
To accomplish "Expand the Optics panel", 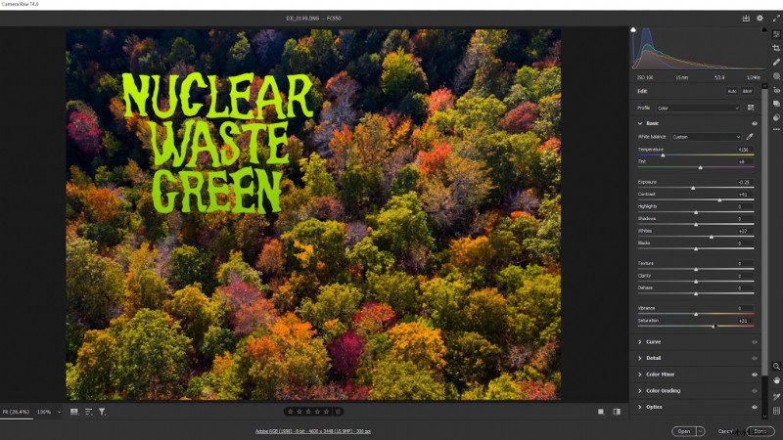I will pyautogui.click(x=640, y=407).
